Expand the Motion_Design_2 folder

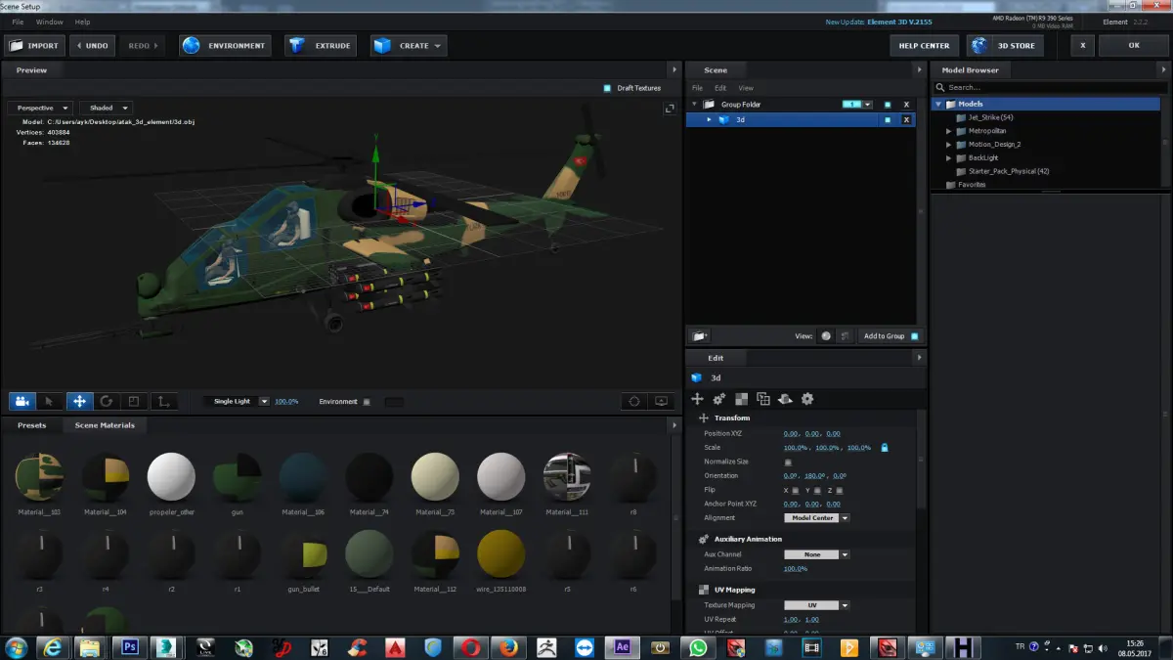[948, 145]
